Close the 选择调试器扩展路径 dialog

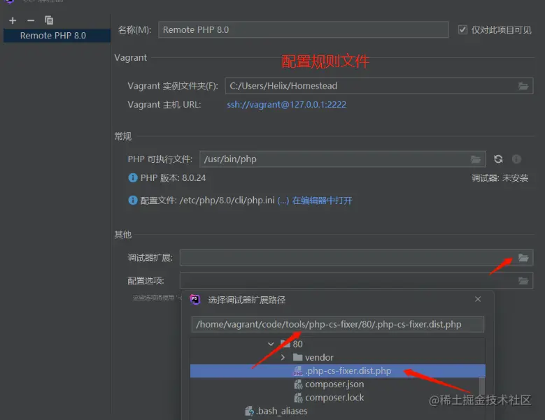coord(478,299)
